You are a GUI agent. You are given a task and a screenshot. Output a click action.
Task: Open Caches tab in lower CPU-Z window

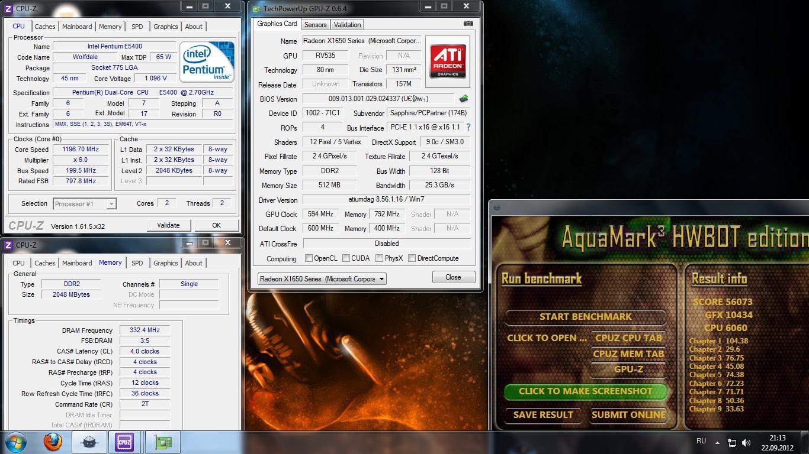[44, 263]
